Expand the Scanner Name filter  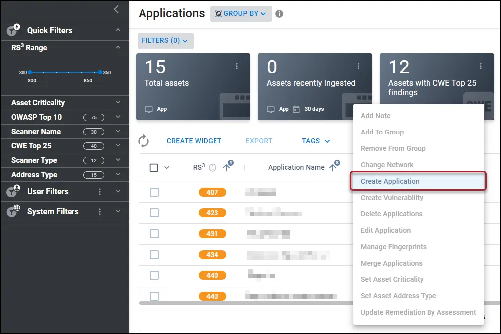pyautogui.click(x=118, y=131)
